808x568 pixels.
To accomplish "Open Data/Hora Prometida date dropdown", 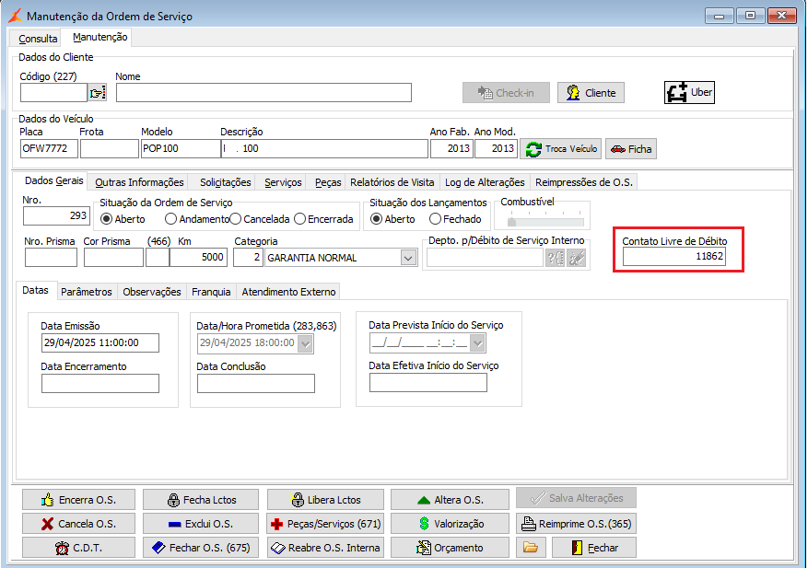I will pos(306,343).
